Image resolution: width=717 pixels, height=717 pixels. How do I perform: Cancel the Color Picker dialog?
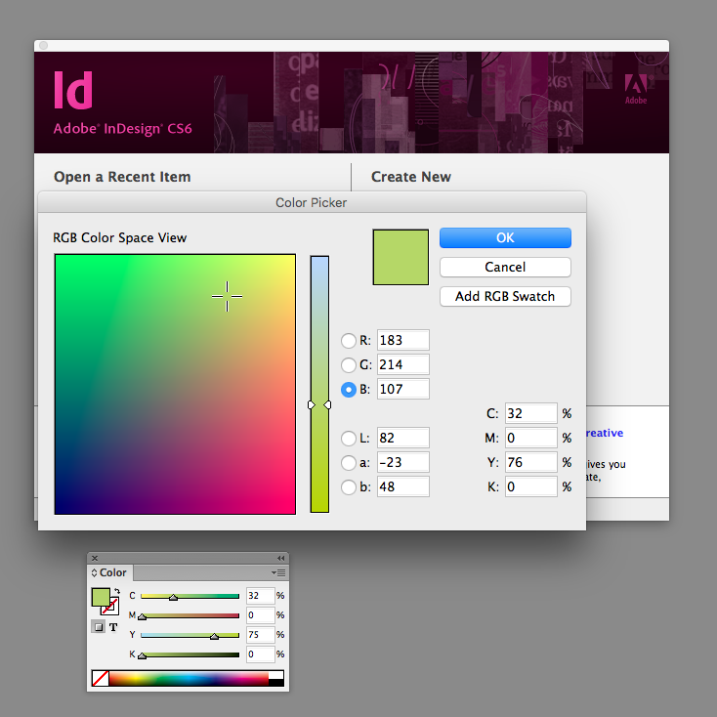pyautogui.click(x=505, y=267)
